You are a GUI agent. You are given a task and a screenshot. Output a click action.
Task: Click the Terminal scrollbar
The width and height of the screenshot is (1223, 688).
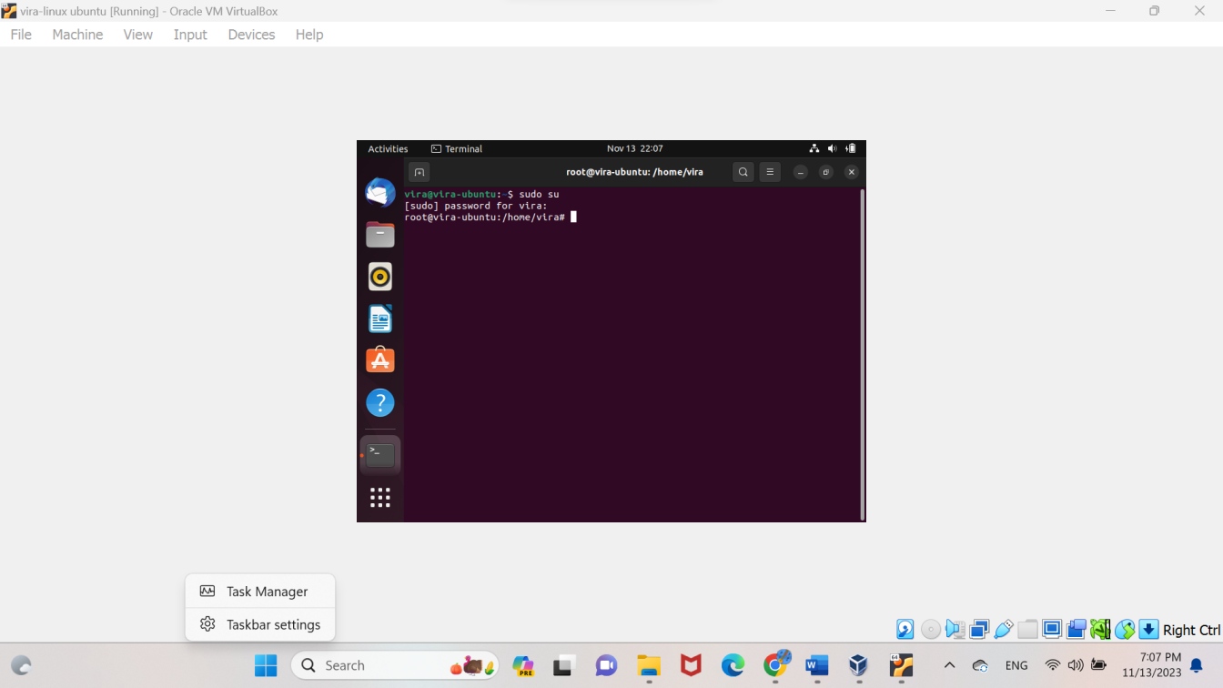(862, 353)
